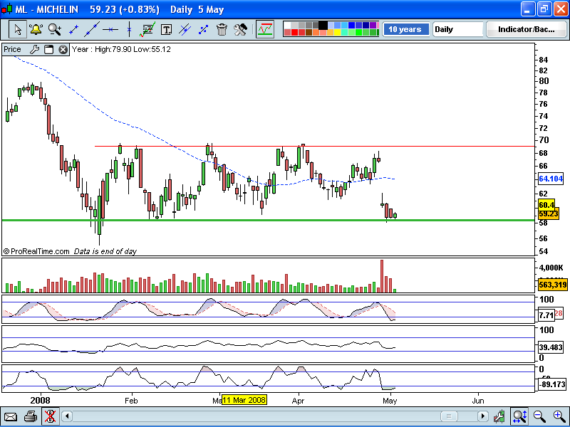Open Price panel wrench settings
The height and width of the screenshot is (427, 570).
(x=34, y=49)
